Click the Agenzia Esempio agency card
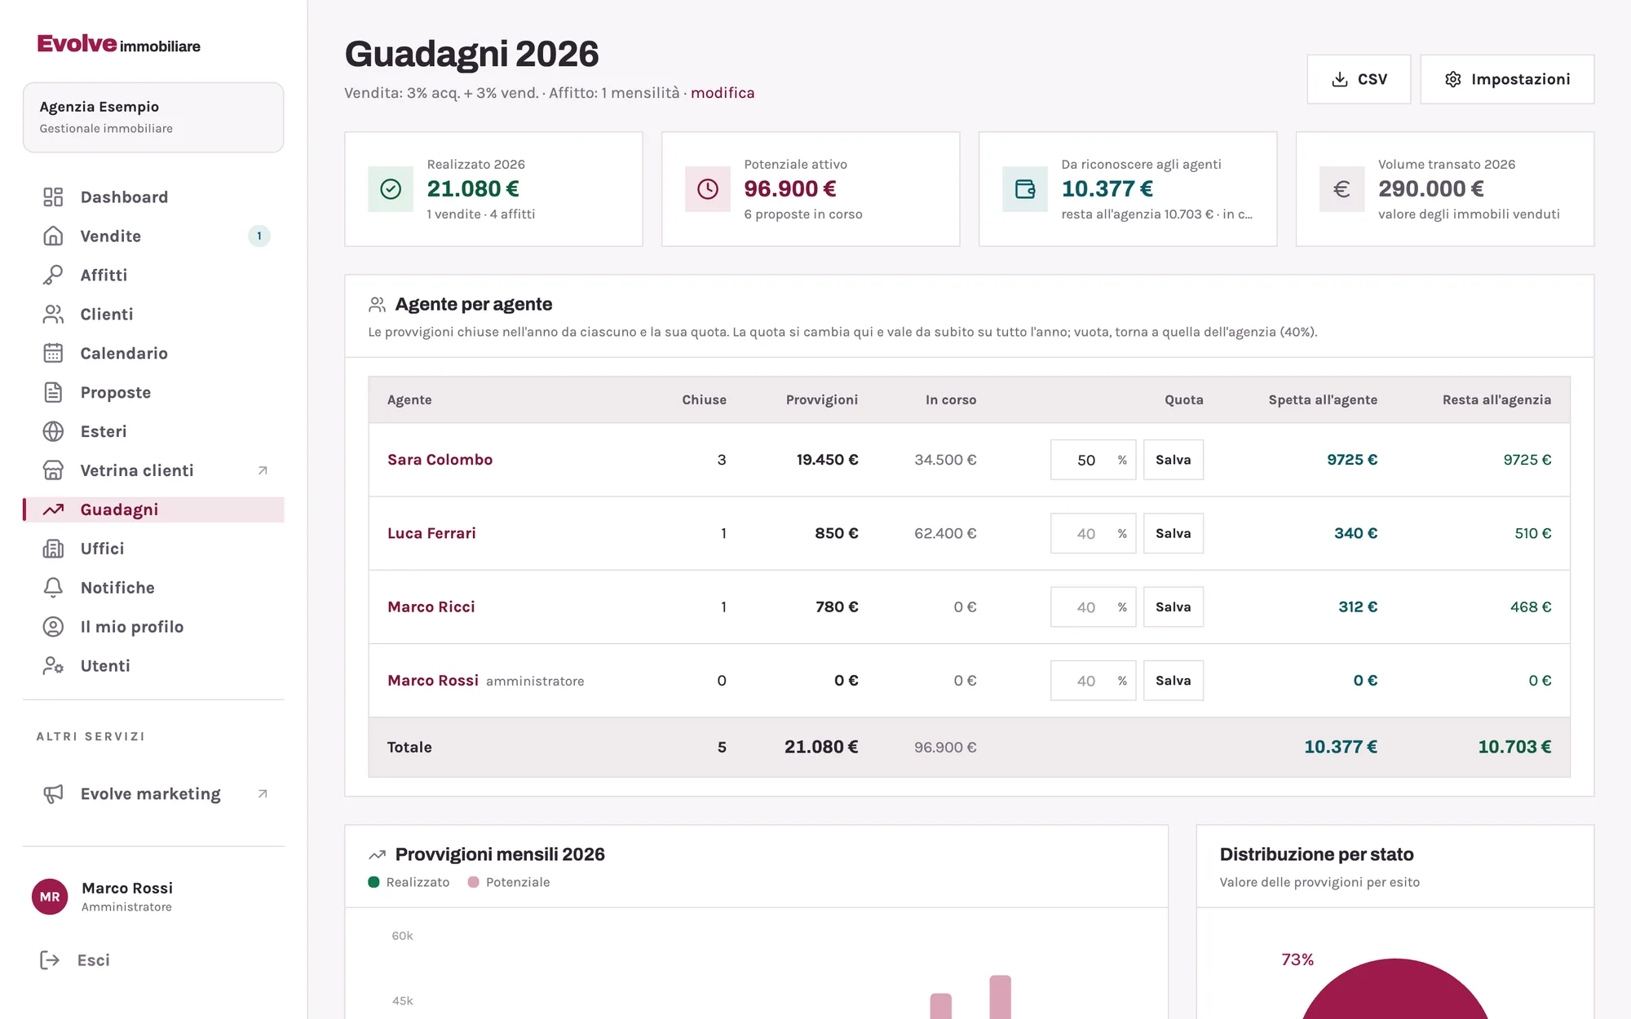Viewport: 1631px width, 1019px height. [153, 117]
